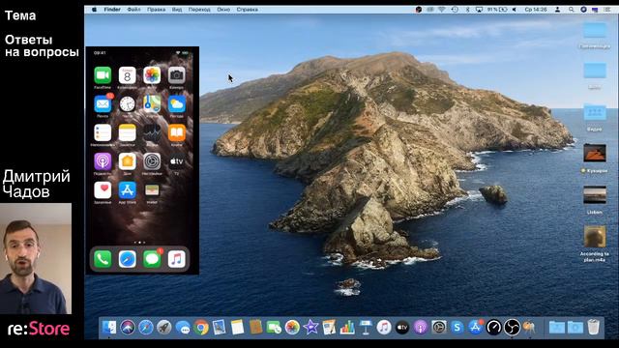Open AirPlay display menu

479,10
